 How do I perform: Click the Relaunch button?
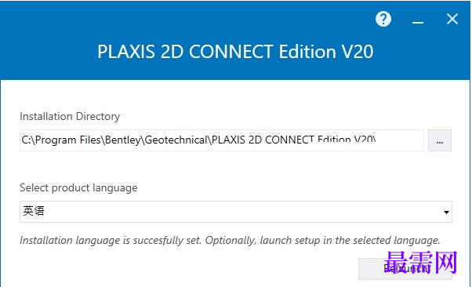(x=405, y=269)
